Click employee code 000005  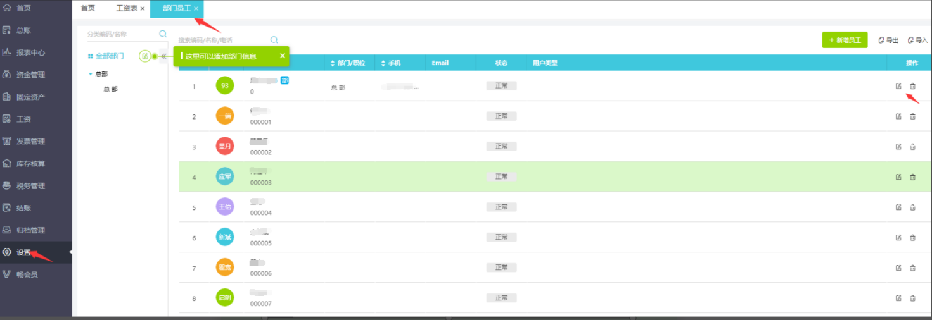(x=261, y=243)
